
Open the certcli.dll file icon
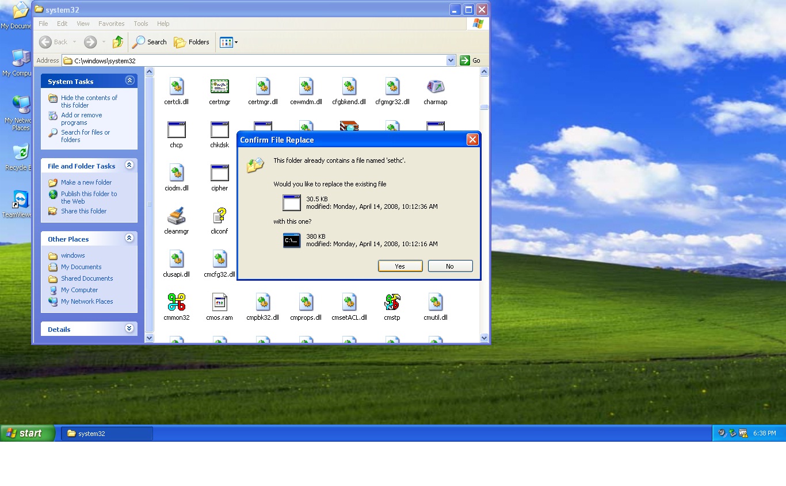[176, 87]
